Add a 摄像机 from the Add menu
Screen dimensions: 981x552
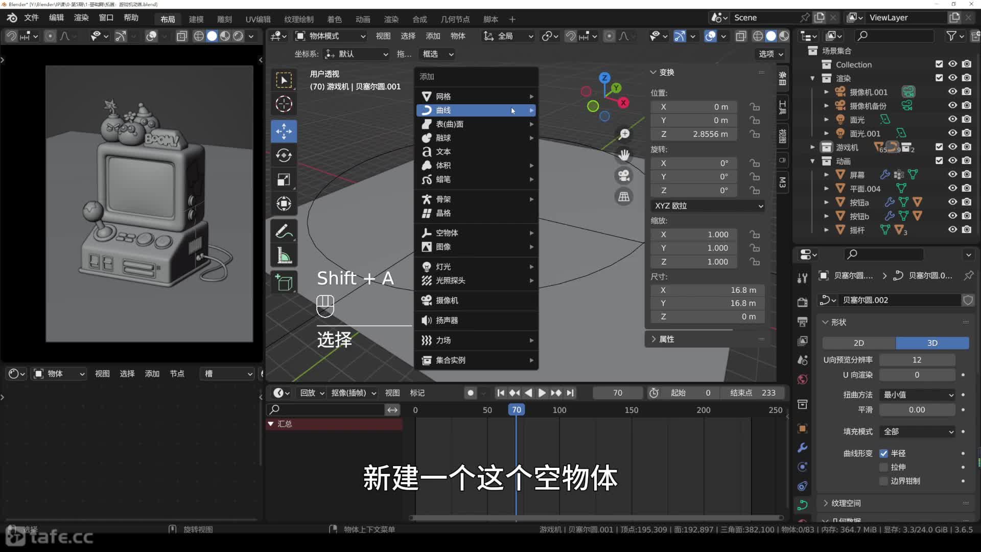476,300
